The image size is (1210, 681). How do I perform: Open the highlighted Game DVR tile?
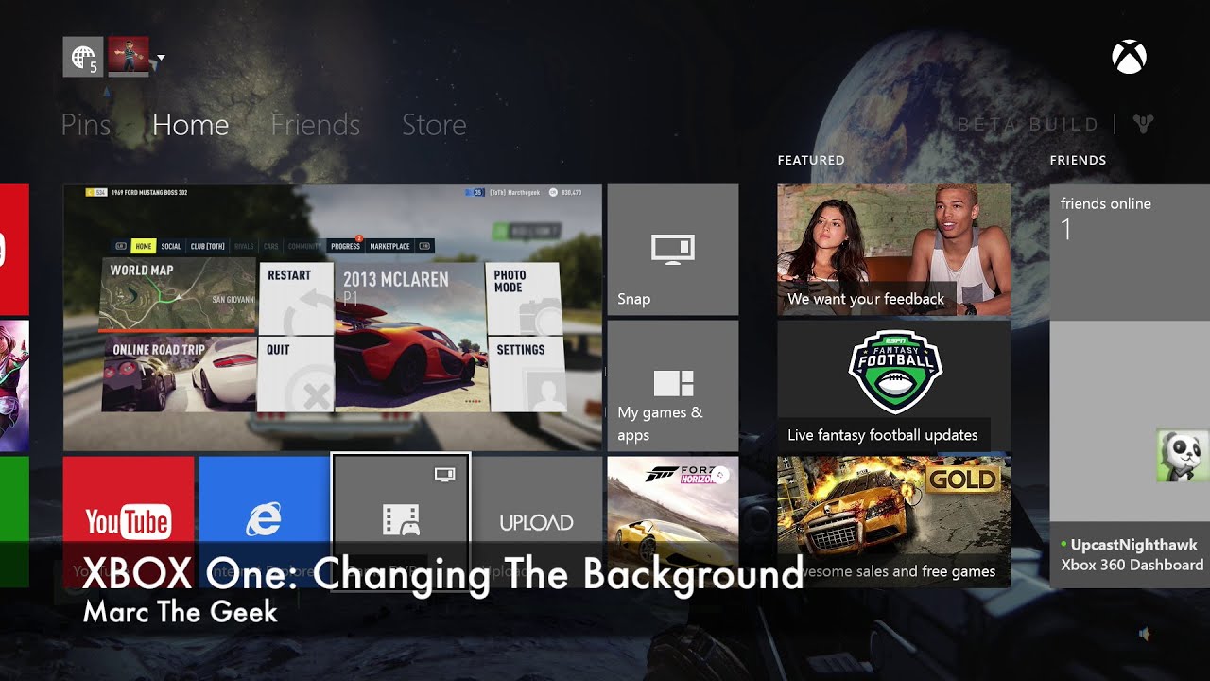click(x=401, y=521)
